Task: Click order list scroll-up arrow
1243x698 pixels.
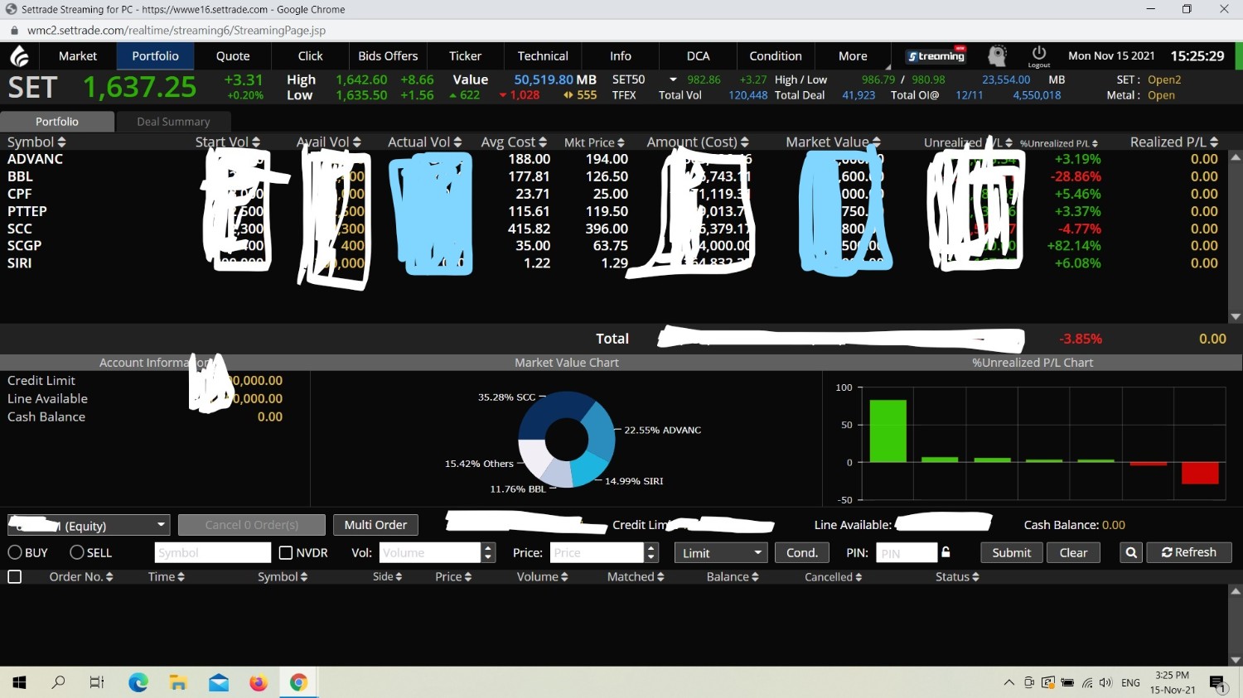Action: pos(1236,591)
